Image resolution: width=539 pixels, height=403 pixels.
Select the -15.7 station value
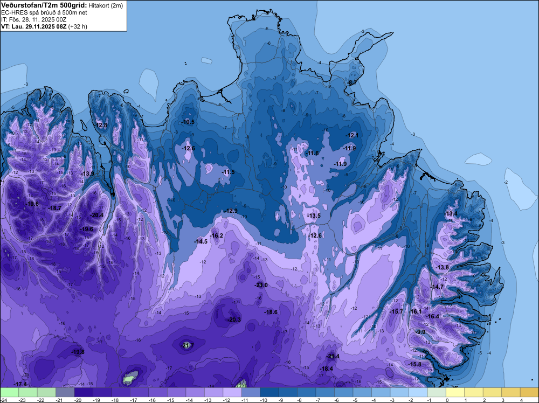click(397, 311)
